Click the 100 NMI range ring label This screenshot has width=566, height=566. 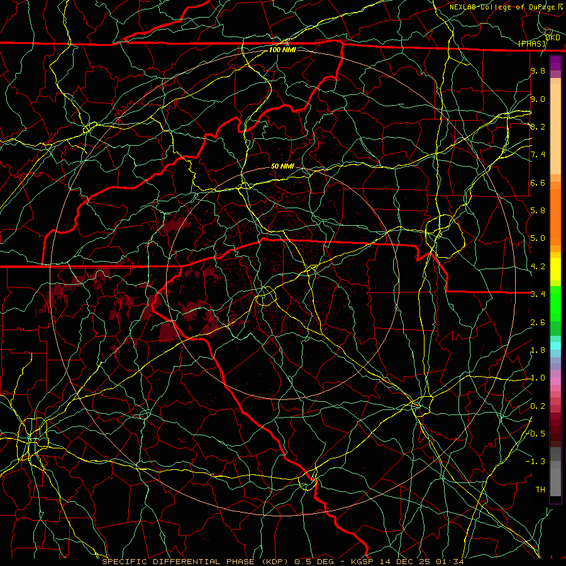282,50
